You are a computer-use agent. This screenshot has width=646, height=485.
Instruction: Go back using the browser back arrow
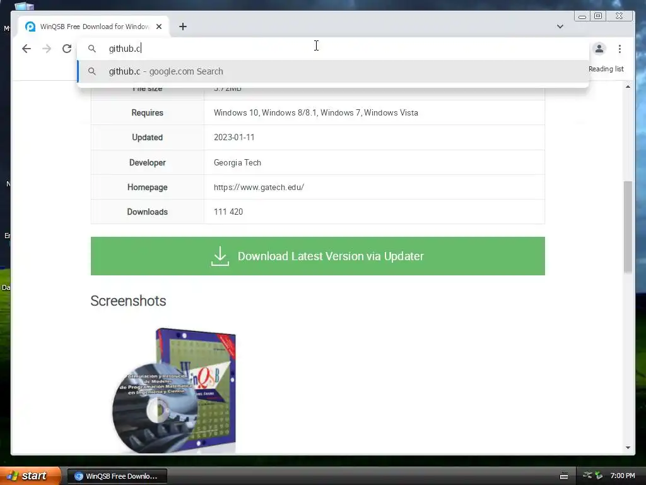[x=26, y=49]
